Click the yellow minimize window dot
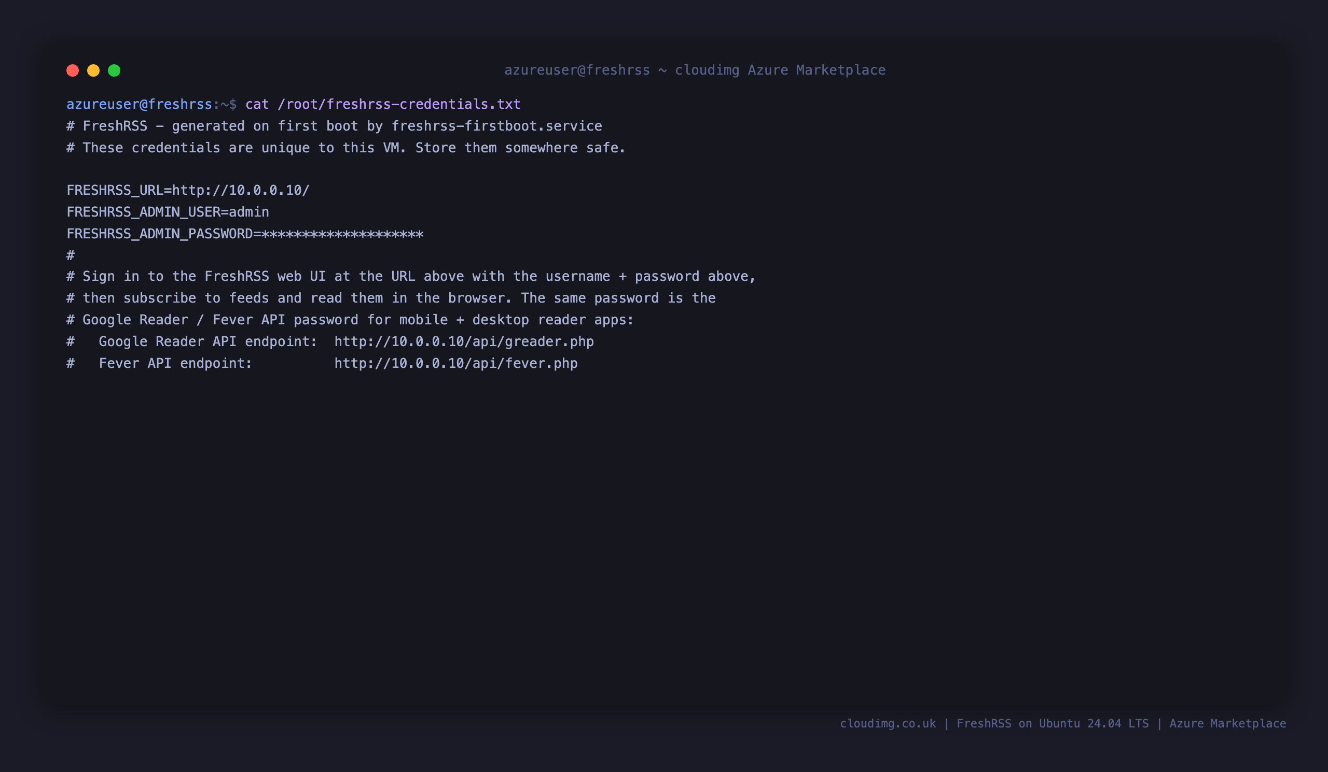 pos(93,70)
